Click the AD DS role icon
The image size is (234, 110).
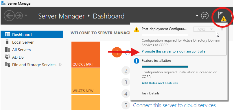coord(7,57)
